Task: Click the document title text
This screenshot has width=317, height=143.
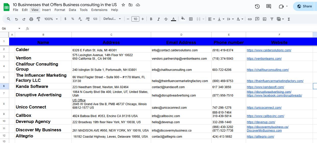Action: (65, 5)
